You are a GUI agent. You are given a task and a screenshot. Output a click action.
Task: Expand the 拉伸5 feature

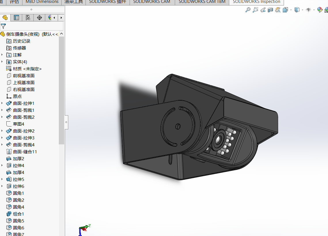click(2, 179)
